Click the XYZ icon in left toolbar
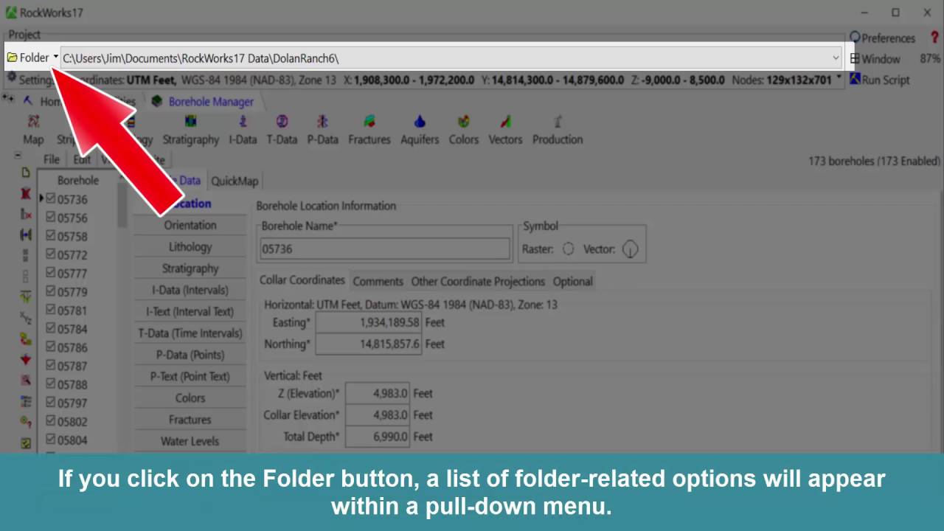The height and width of the screenshot is (531, 944). (26, 318)
